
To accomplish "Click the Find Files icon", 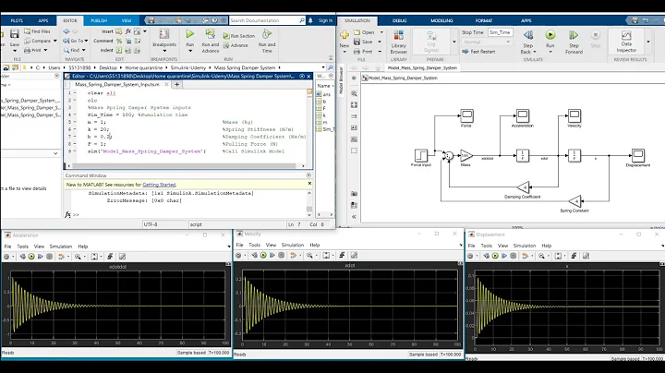I will [27, 31].
